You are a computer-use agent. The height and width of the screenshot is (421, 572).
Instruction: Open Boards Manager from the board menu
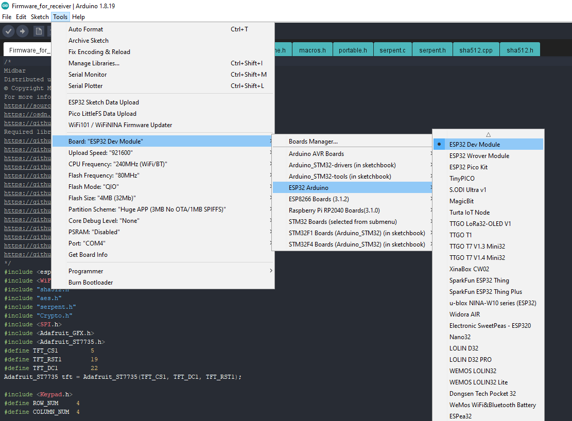coord(313,142)
